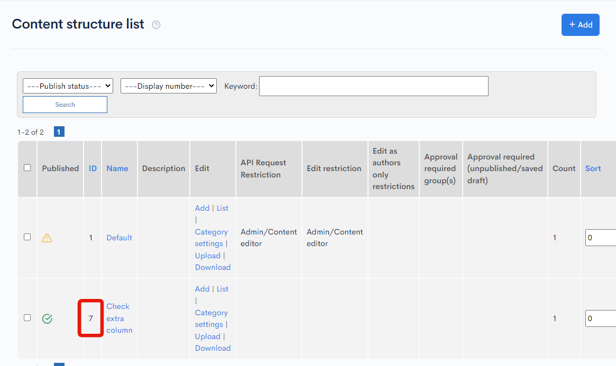
Task: Click sort order input for Default row
Action: click(x=600, y=238)
